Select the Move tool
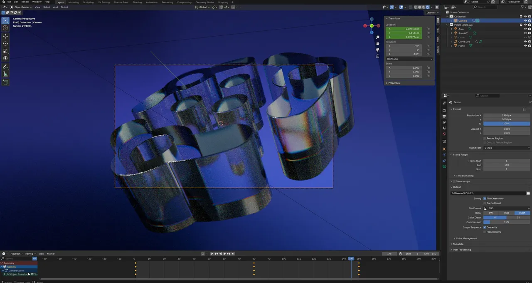 point(5,36)
